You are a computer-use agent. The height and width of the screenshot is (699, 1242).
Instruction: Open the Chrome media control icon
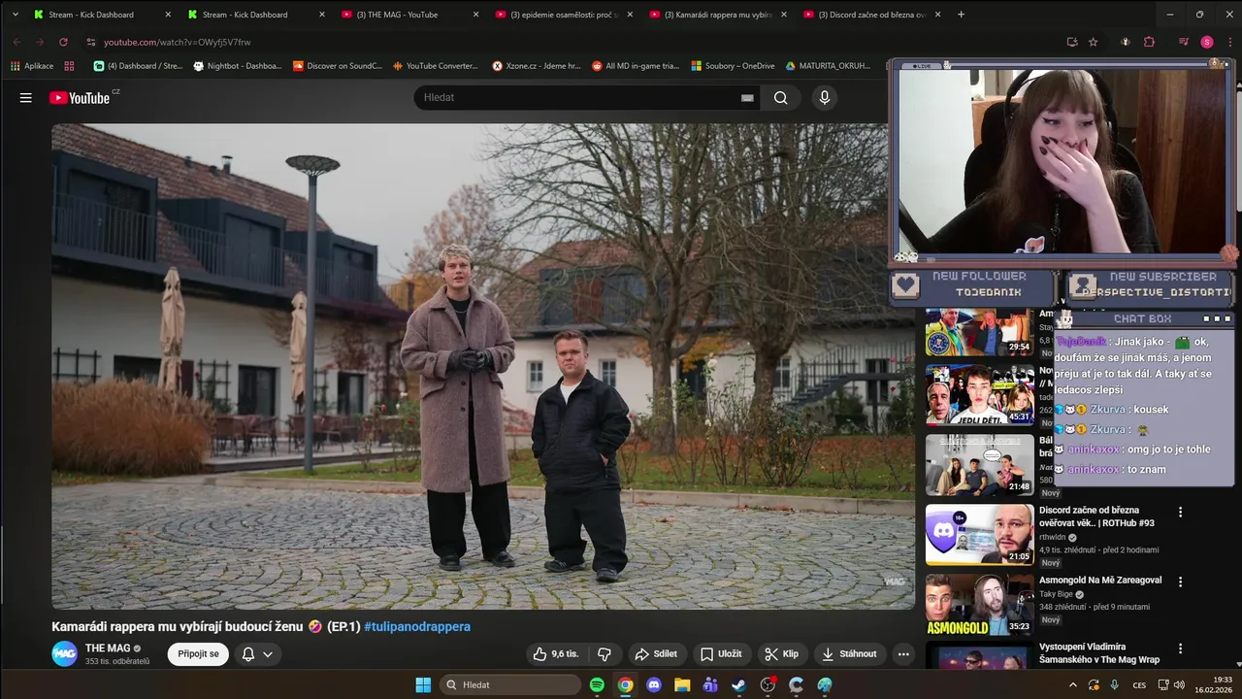[x=1184, y=42]
